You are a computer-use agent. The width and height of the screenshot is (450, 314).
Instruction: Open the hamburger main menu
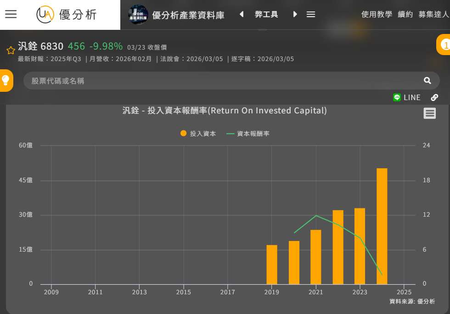coord(11,14)
